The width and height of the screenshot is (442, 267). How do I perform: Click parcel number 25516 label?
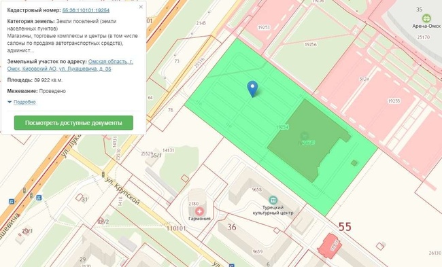[x=199, y=63]
